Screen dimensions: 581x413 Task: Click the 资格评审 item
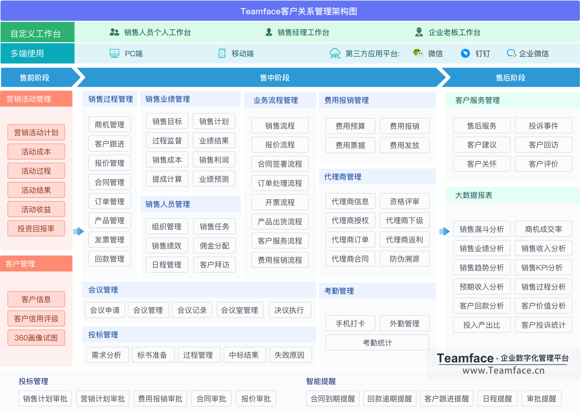404,202
